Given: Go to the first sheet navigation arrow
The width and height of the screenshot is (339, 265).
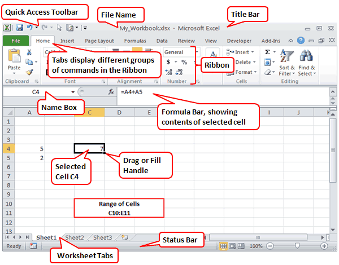Looking at the screenshot, I should point(7,237).
